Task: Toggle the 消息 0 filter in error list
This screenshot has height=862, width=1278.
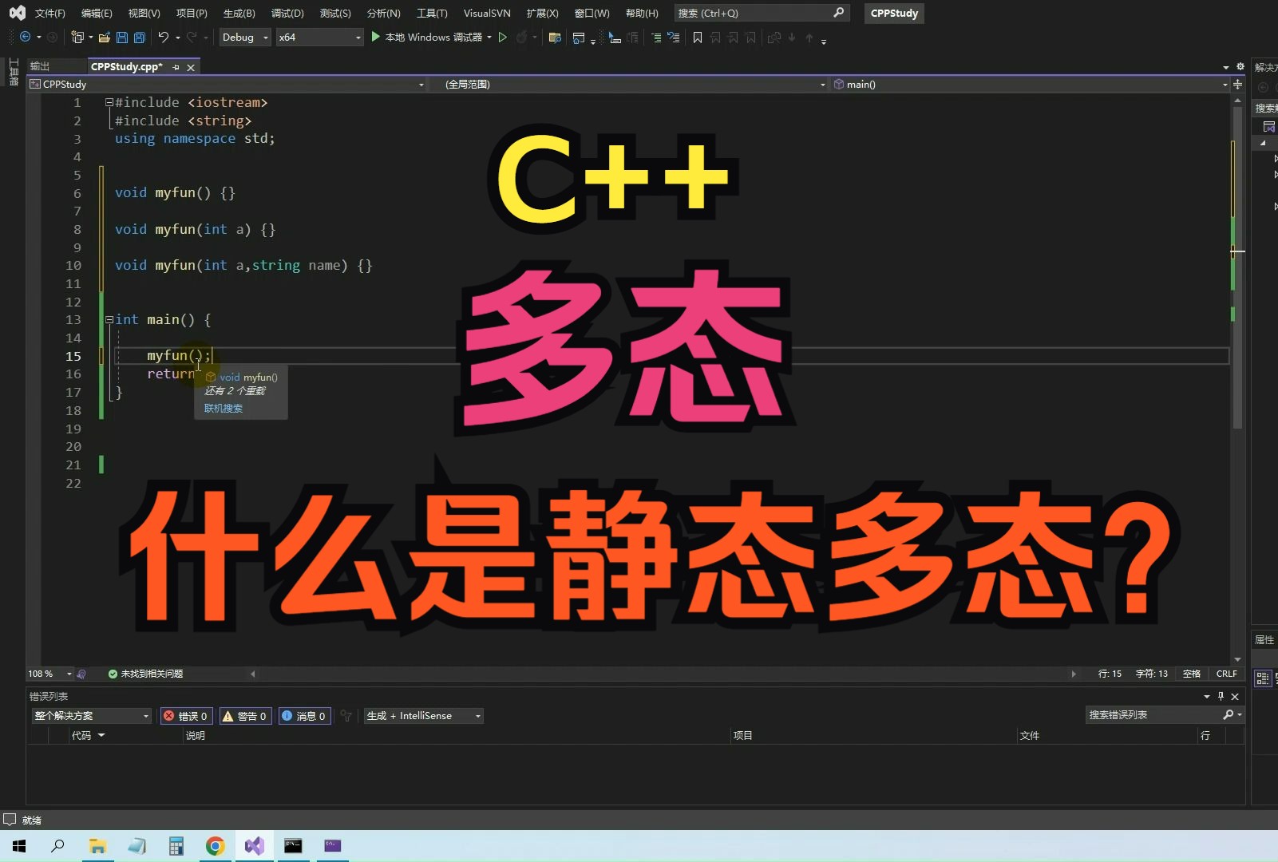Action: 303,715
